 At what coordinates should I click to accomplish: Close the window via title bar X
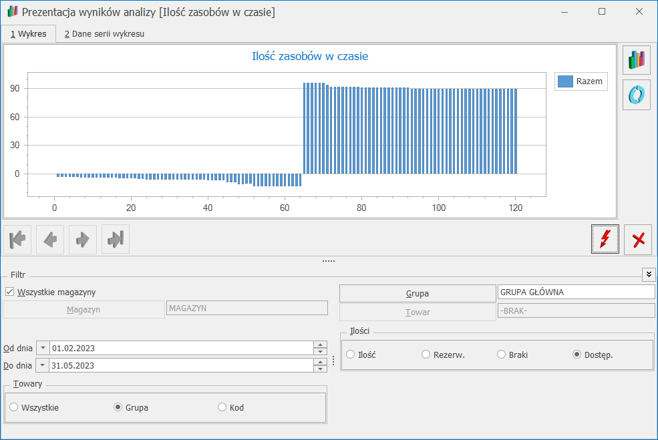click(639, 12)
